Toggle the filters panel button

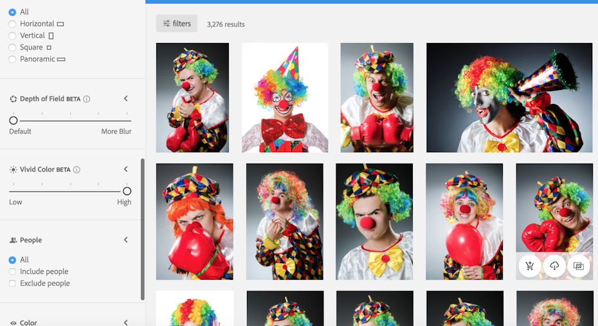(177, 24)
